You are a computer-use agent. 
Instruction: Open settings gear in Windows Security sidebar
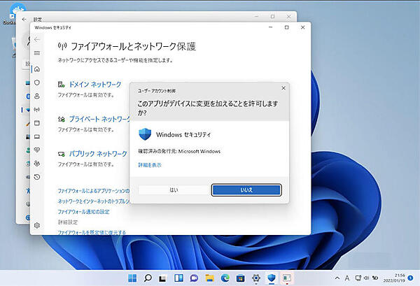tap(36, 225)
